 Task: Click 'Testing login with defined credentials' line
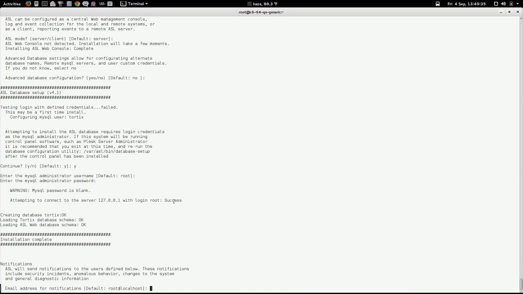[x=59, y=107]
